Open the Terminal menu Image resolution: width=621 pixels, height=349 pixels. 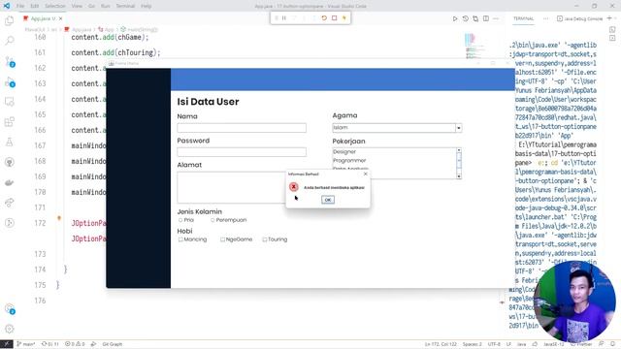[125, 6]
